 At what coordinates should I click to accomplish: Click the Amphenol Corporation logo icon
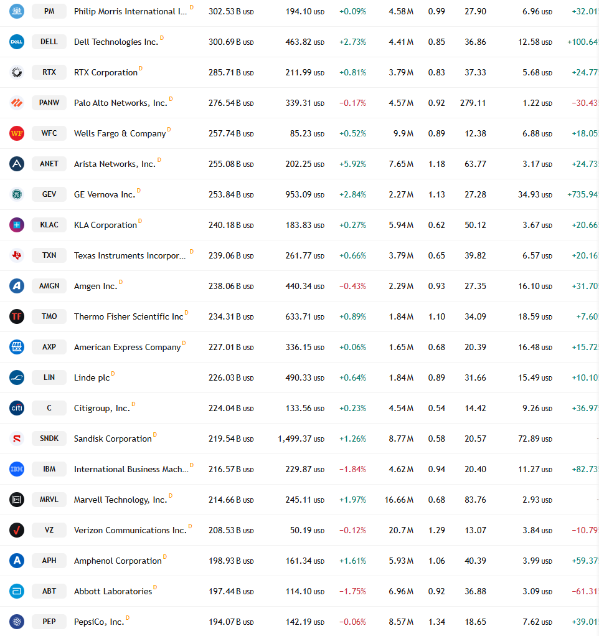(x=17, y=561)
